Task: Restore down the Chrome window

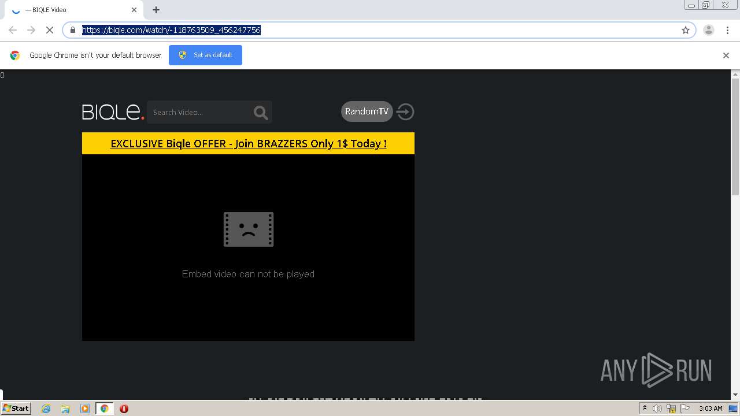Action: point(706,5)
